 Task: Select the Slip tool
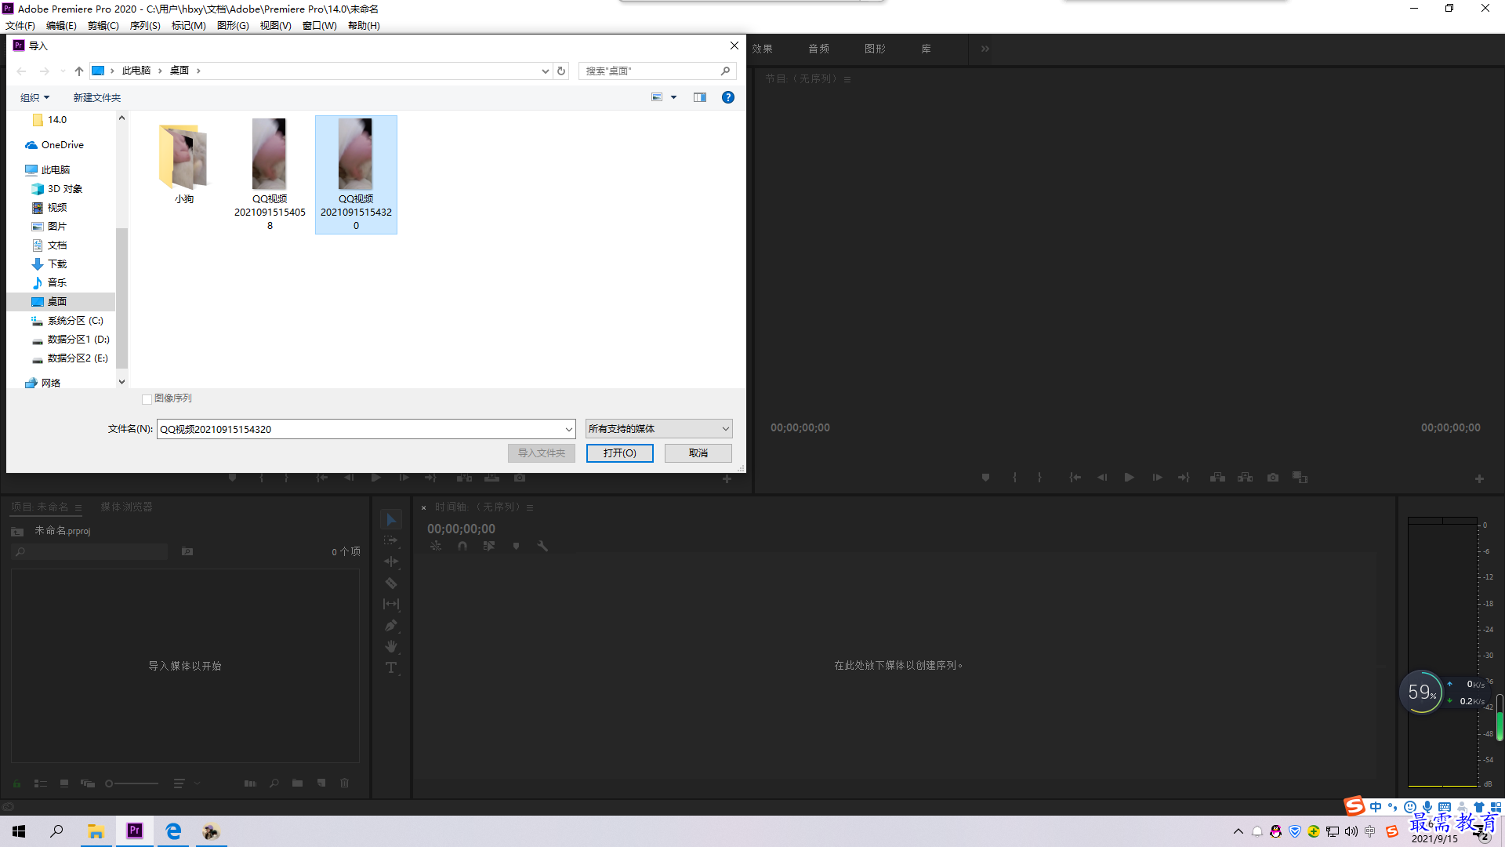pos(391,604)
